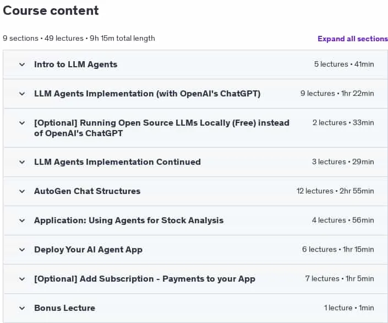This screenshot has width=388, height=323.
Task: Open Application: Using Agents for Stock Analysis title
Action: coord(129,220)
